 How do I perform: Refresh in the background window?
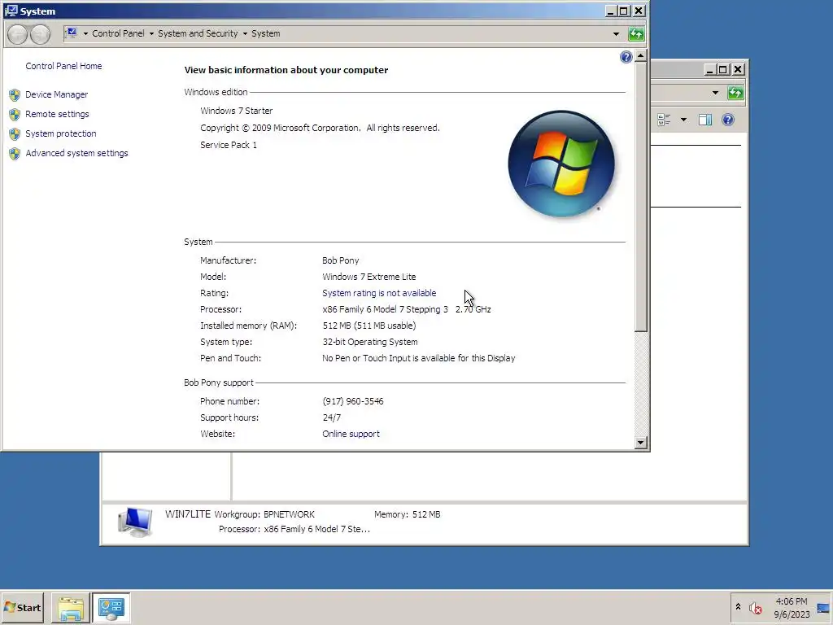point(735,93)
